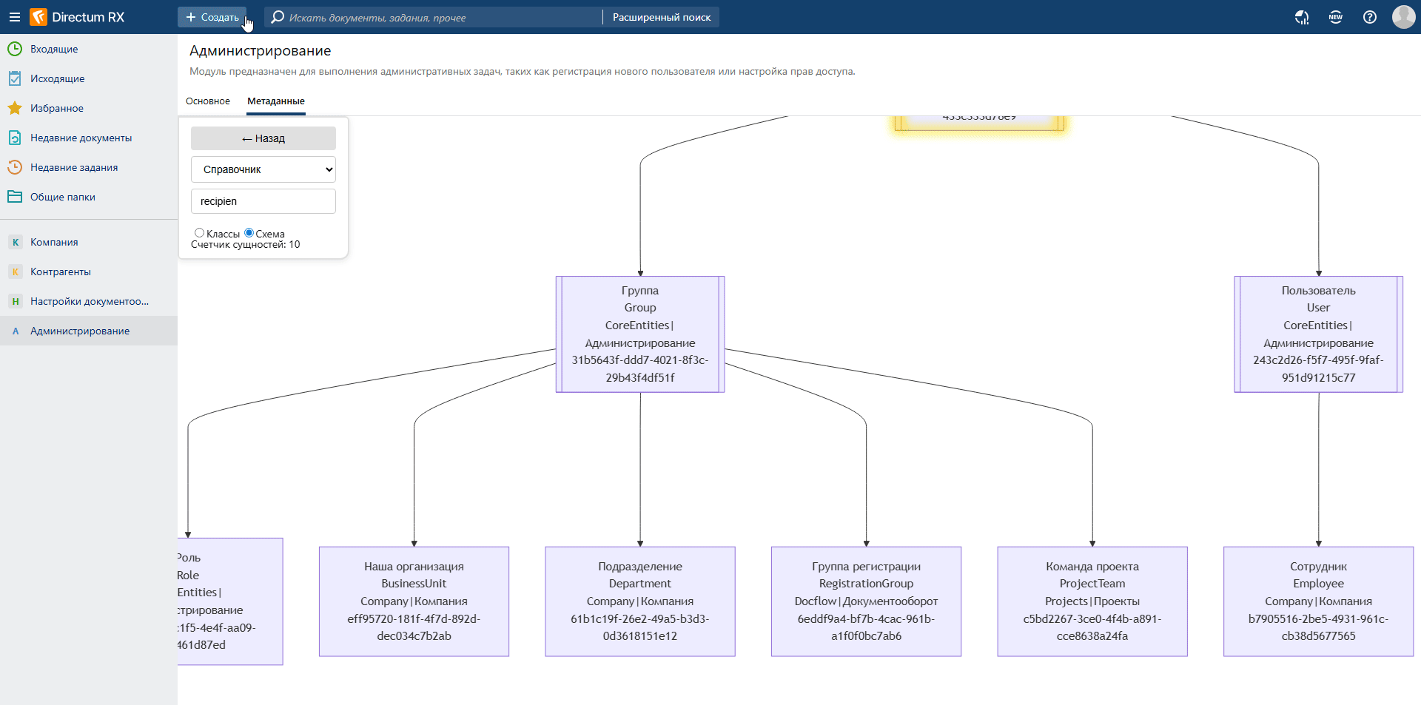Click the NEW what's new icon
1421x705 pixels.
[1336, 17]
